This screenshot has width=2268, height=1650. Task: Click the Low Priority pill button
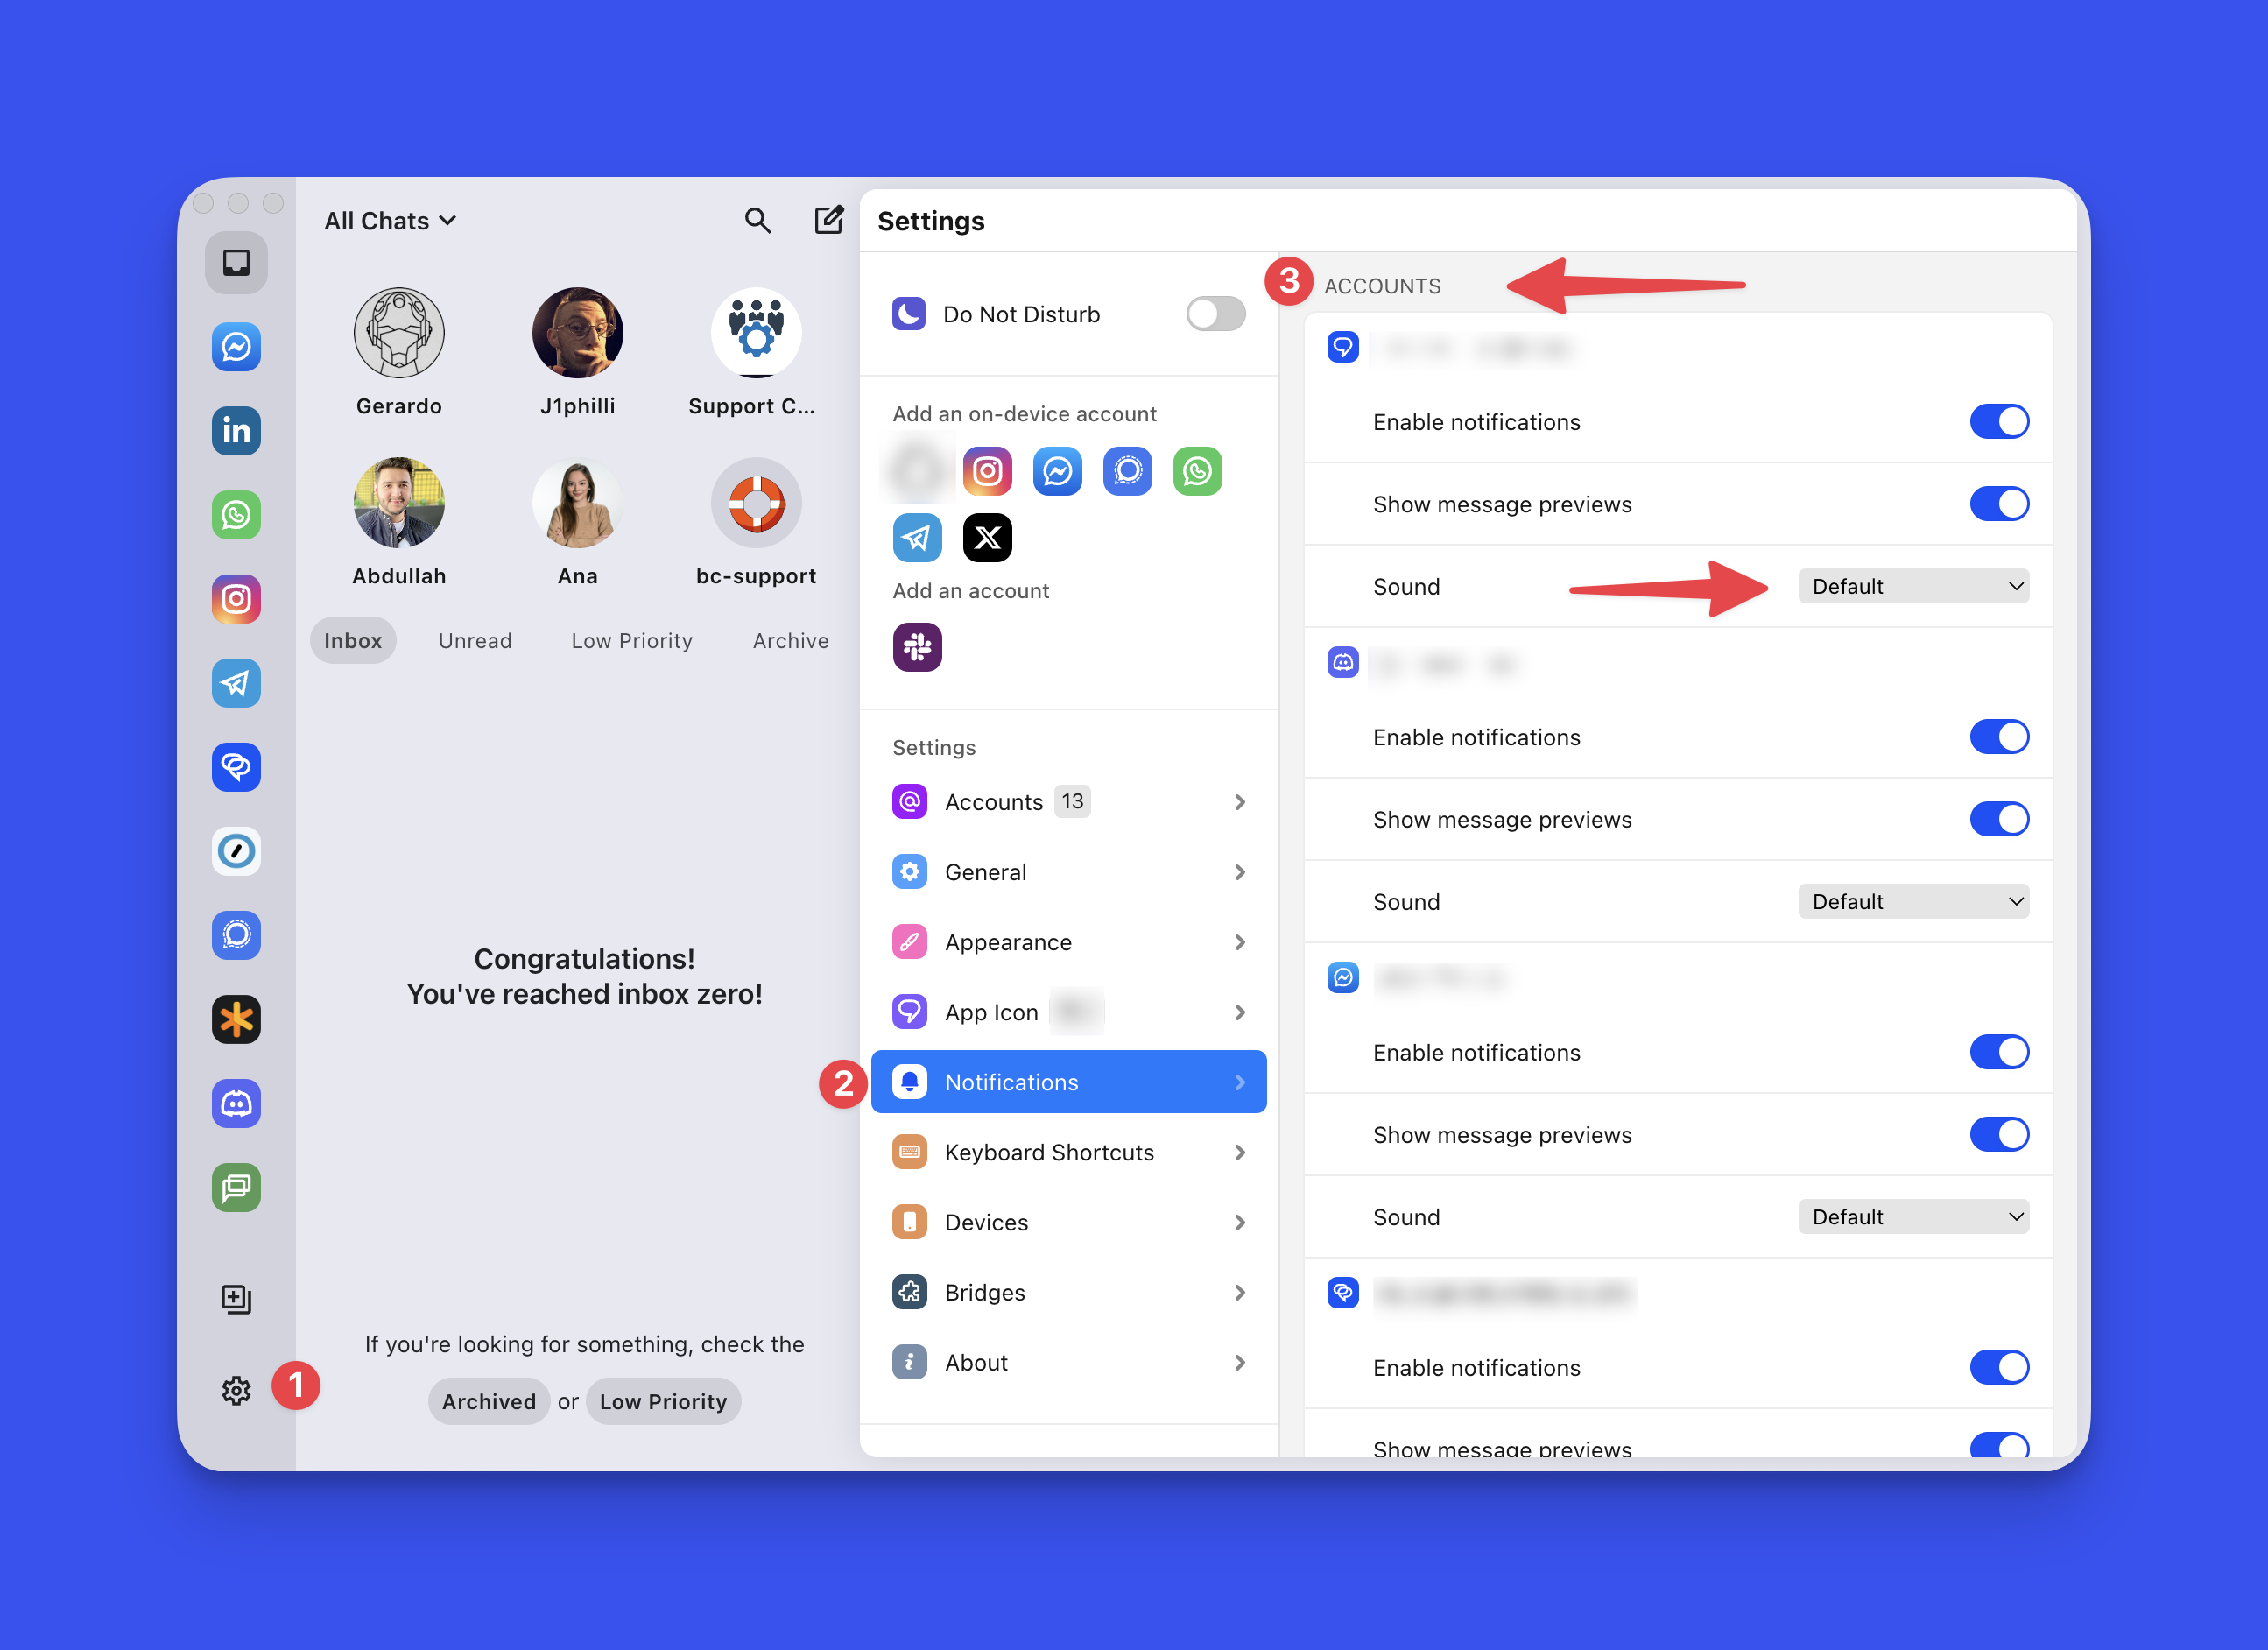coord(663,1401)
